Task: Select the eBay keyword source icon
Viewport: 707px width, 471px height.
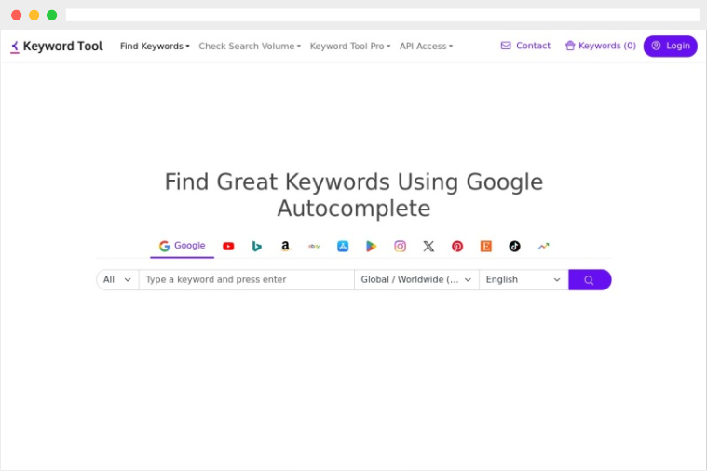Action: tap(314, 246)
